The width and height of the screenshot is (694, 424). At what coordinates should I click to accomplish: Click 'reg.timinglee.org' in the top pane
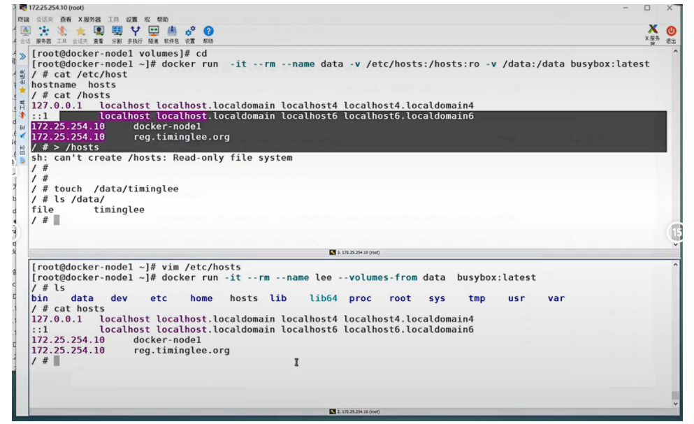point(182,137)
